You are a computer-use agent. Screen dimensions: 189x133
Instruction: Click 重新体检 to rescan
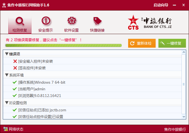coord(142,43)
